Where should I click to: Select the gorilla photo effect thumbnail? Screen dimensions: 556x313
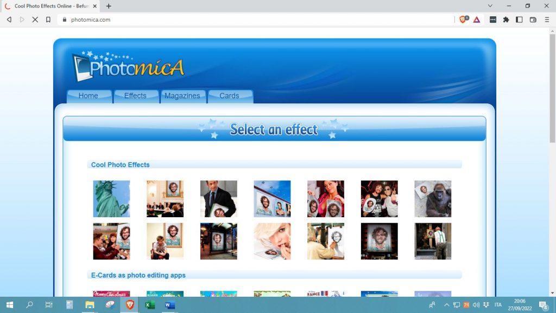pyautogui.click(x=432, y=198)
